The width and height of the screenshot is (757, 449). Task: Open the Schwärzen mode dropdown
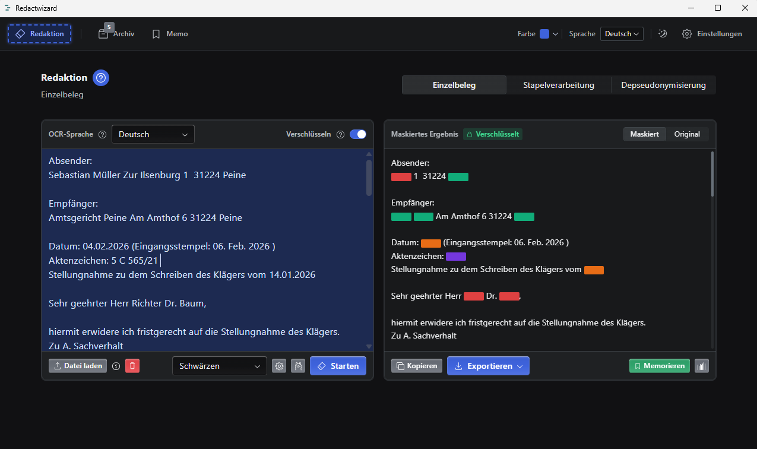pyautogui.click(x=220, y=366)
